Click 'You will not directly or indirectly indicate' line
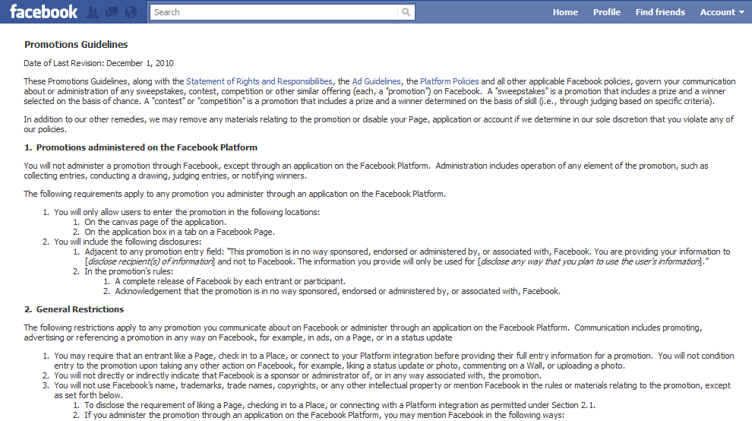 pyautogui.click(x=298, y=375)
